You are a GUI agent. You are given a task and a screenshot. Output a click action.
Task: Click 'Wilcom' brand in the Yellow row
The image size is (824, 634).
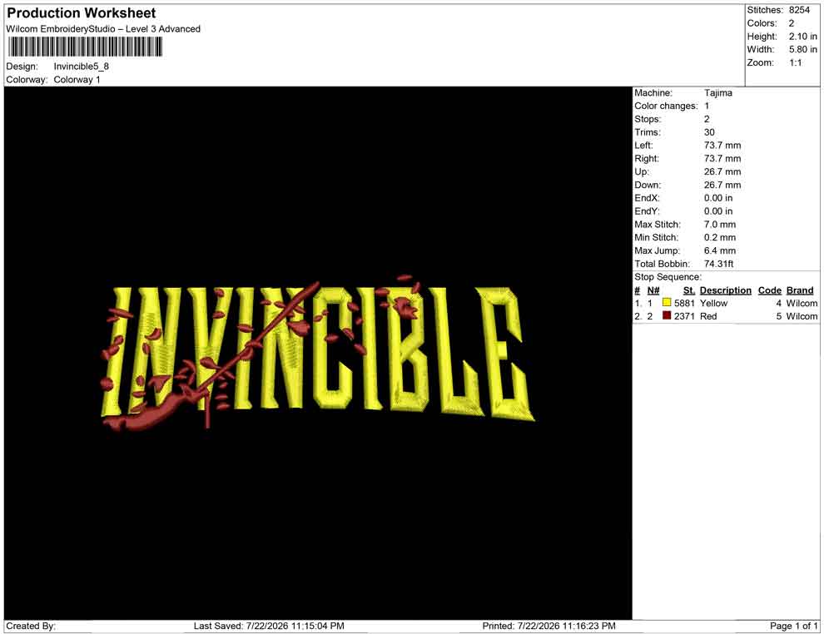pos(802,303)
